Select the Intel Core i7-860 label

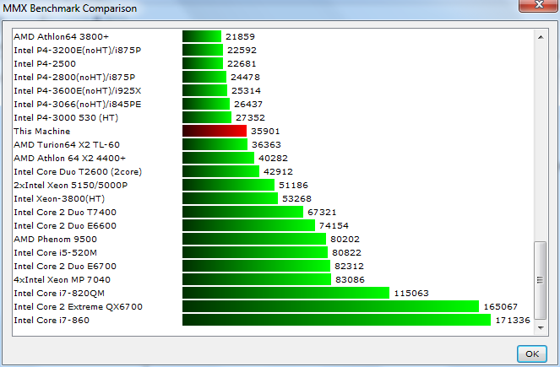click(52, 321)
